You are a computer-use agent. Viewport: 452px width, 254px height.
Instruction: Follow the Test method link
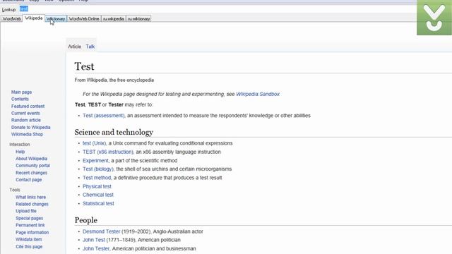pyautogui.click(x=97, y=178)
